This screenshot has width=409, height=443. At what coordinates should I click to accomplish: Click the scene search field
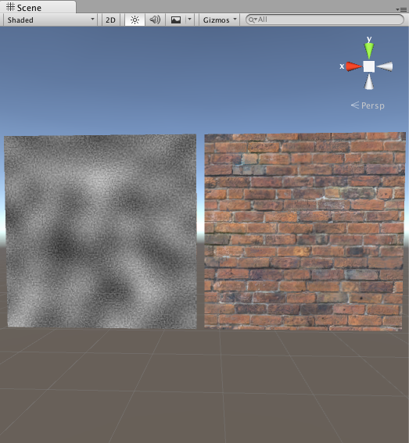(x=325, y=20)
